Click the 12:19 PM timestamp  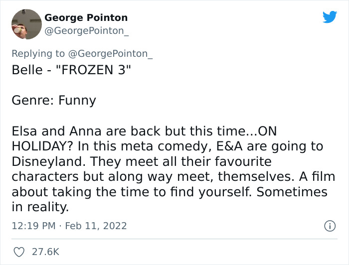coord(33,226)
